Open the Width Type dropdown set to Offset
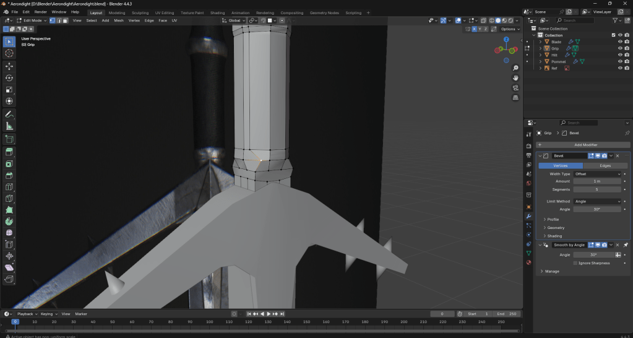633x338 pixels. point(597,174)
